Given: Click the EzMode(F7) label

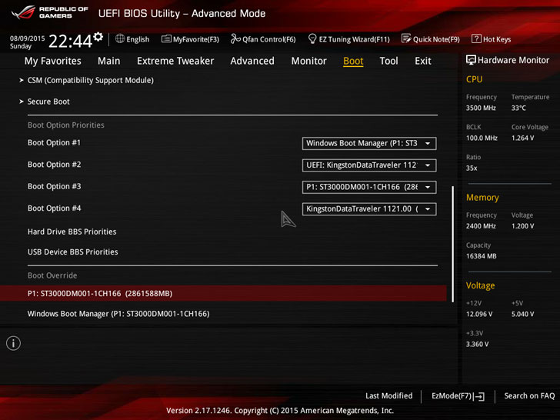Looking at the screenshot, I should 452,395.
